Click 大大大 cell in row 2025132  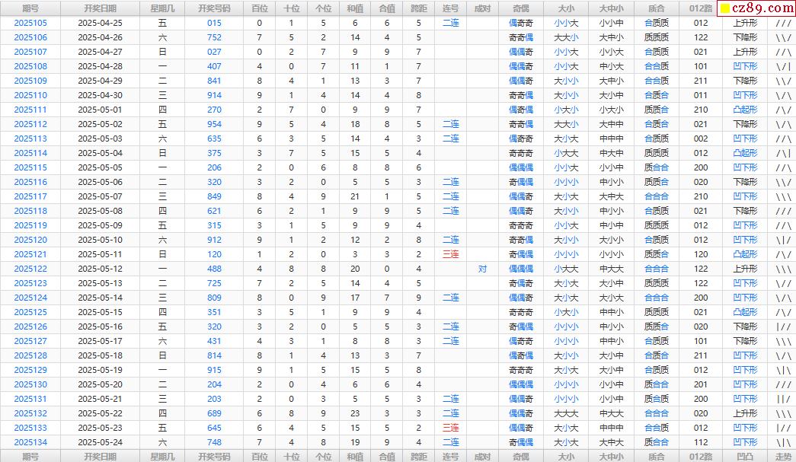coord(566,413)
